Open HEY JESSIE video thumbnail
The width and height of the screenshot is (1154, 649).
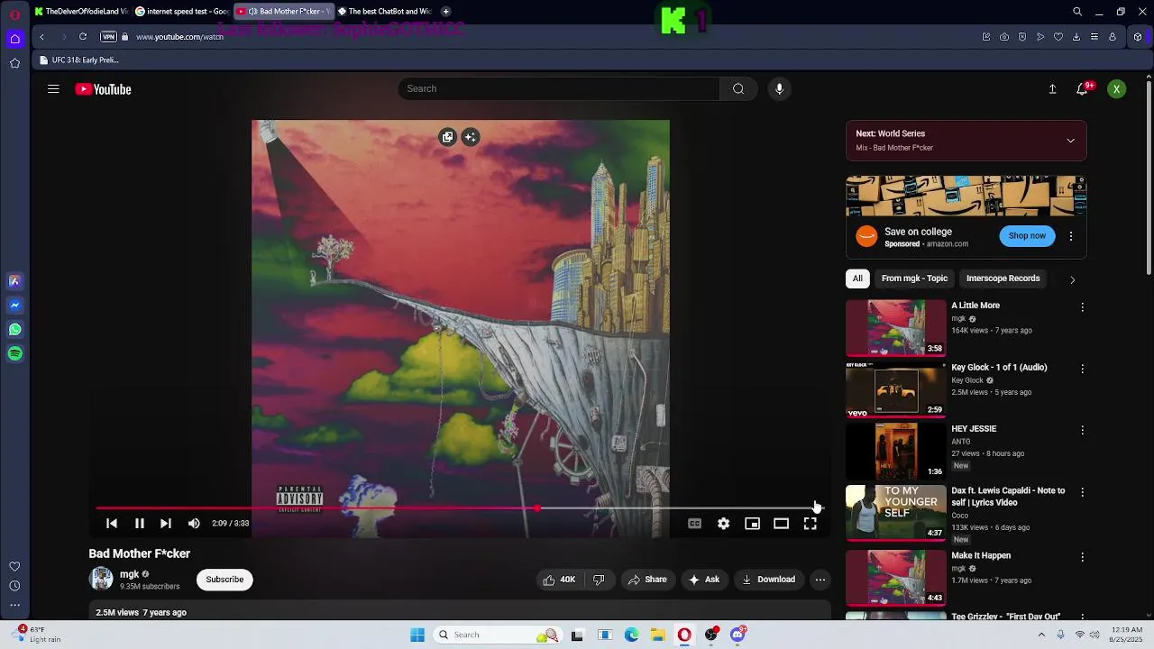click(x=895, y=451)
